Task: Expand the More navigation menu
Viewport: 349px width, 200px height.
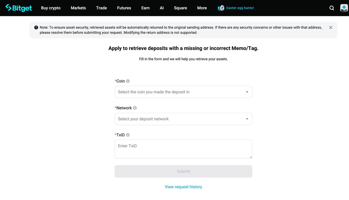Action: (x=202, y=8)
